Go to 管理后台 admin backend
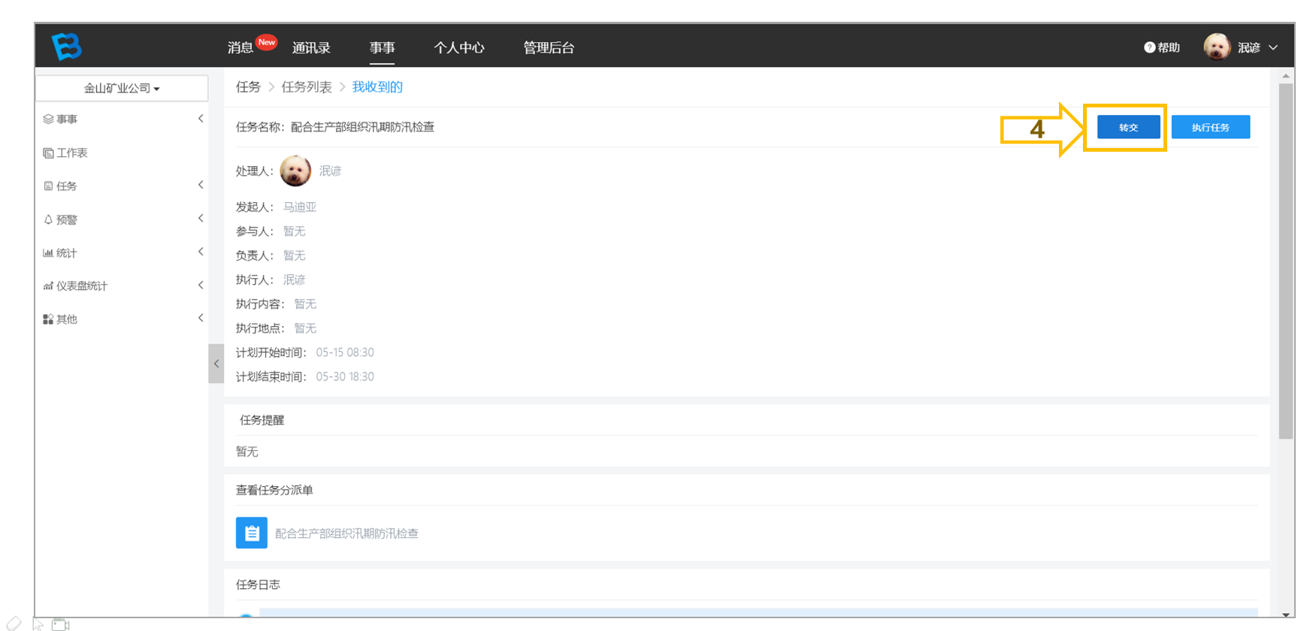This screenshot has height=631, width=1316. pyautogui.click(x=549, y=47)
